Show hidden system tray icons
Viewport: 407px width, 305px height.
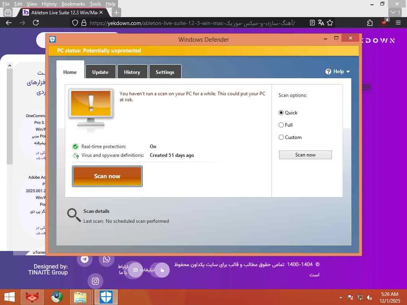(341, 297)
